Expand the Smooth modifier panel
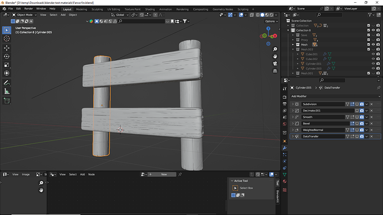 point(293,117)
